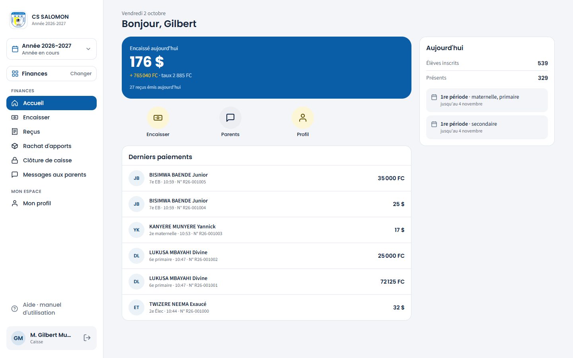Click the calendar icon for secondaire period
Image resolution: width=573 pixels, height=358 pixels.
point(434,124)
